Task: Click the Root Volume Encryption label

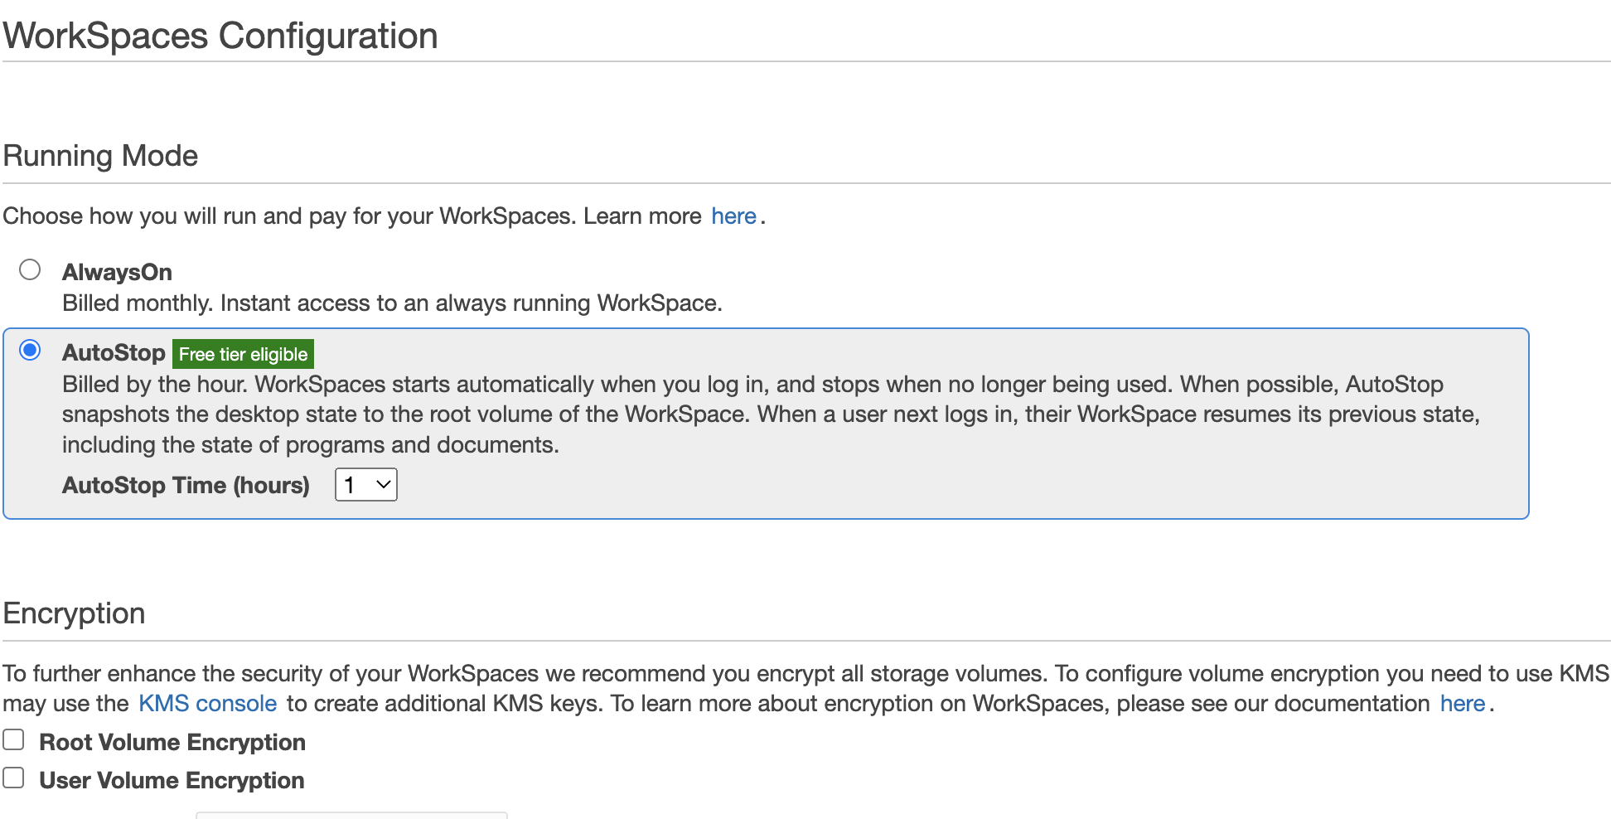Action: (x=172, y=742)
